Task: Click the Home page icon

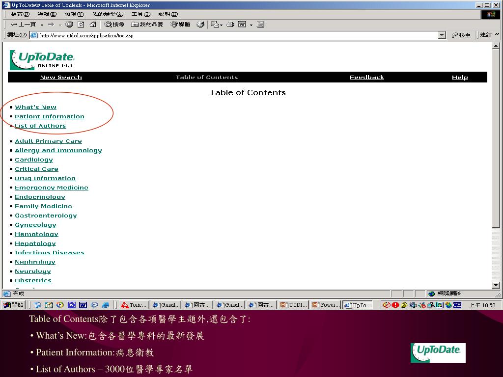Action: coord(93,25)
